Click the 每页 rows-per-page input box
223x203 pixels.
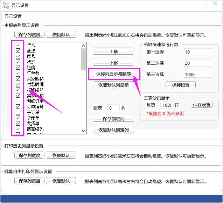(x=166, y=105)
